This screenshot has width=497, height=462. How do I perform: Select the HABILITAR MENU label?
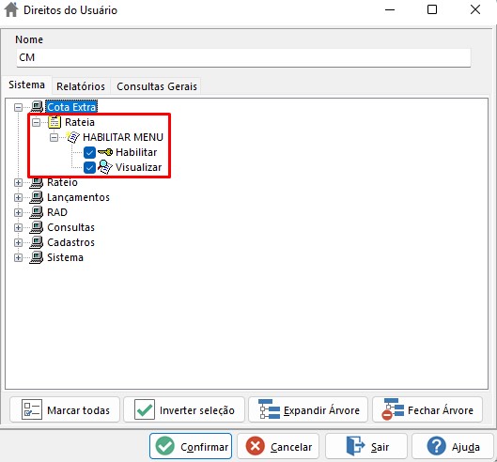pos(123,137)
